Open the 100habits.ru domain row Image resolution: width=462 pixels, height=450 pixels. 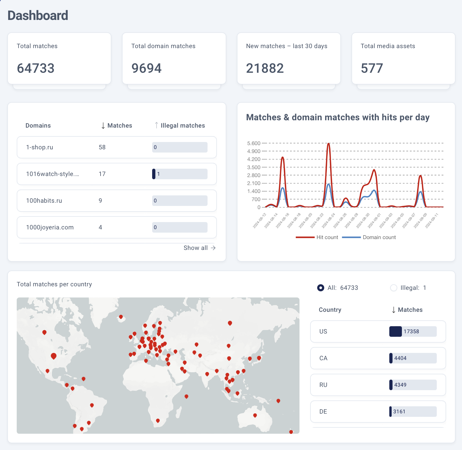(117, 201)
